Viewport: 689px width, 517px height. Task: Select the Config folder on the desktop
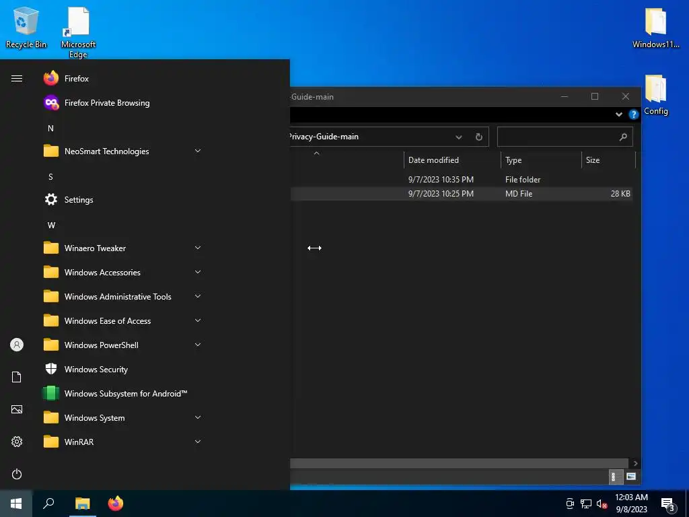pos(655,95)
